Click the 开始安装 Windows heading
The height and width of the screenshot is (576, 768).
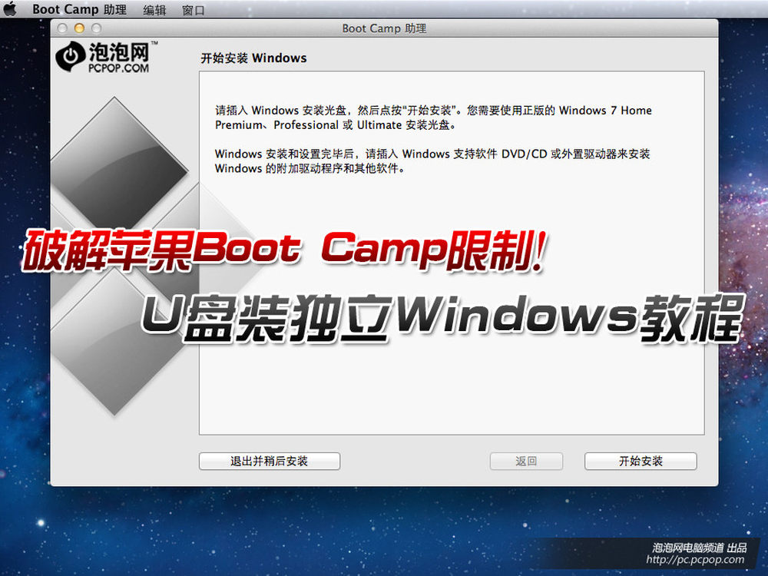tap(253, 58)
